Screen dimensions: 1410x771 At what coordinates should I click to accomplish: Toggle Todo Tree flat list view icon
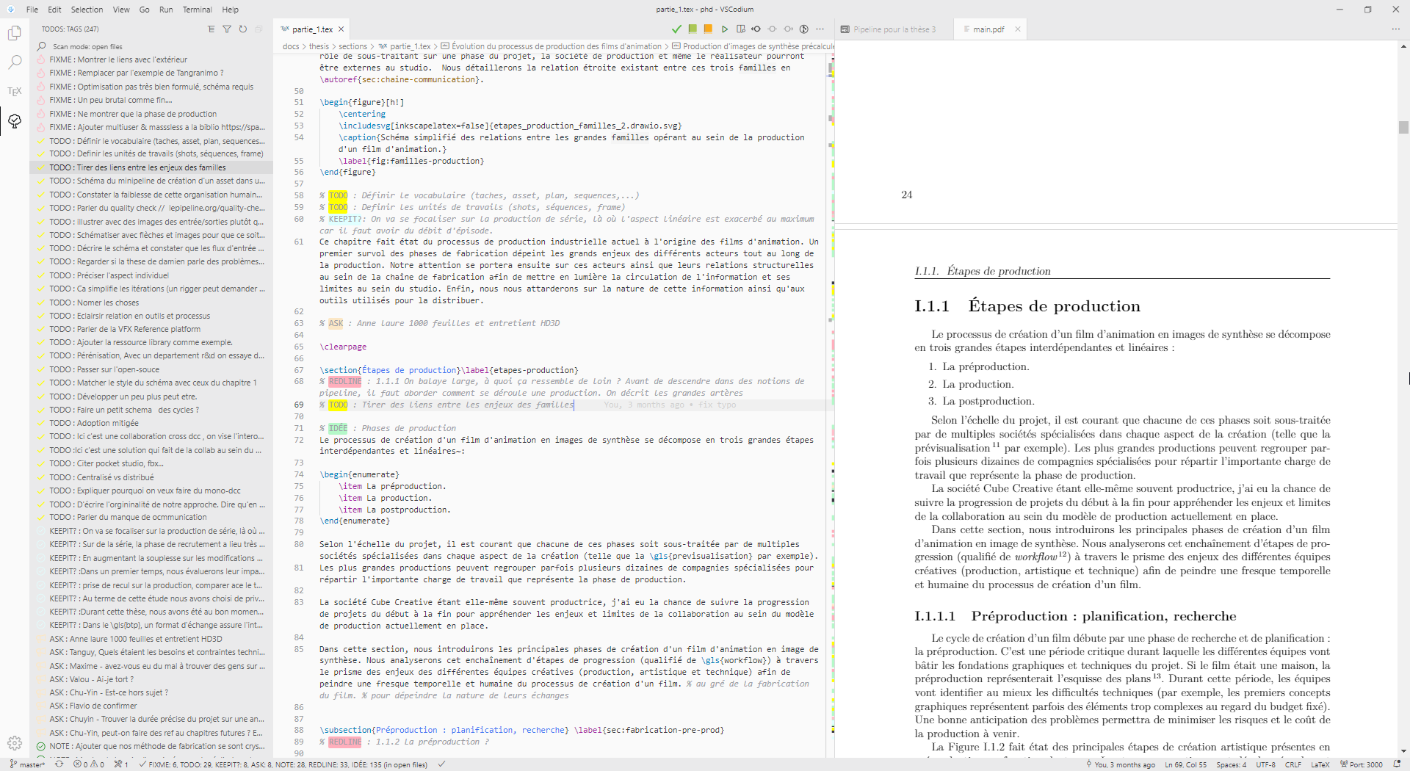tap(211, 29)
